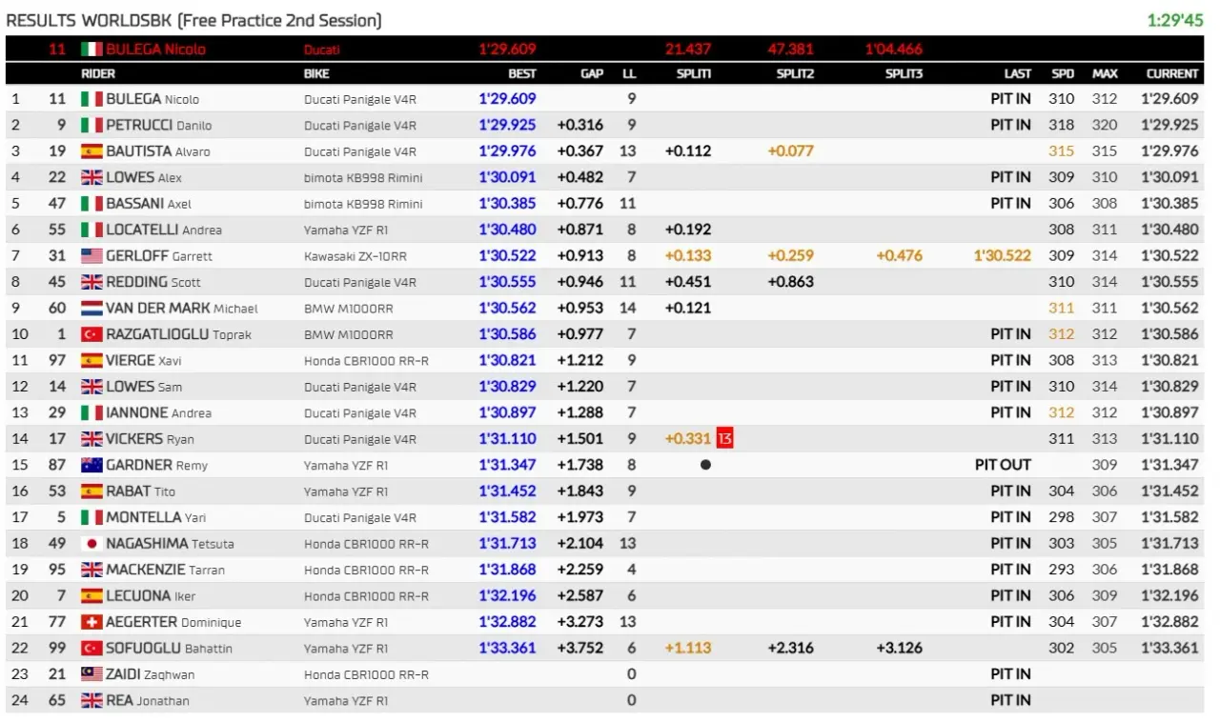Click the SPLIT1 column header
The height and width of the screenshot is (722, 1220).
[x=694, y=73]
